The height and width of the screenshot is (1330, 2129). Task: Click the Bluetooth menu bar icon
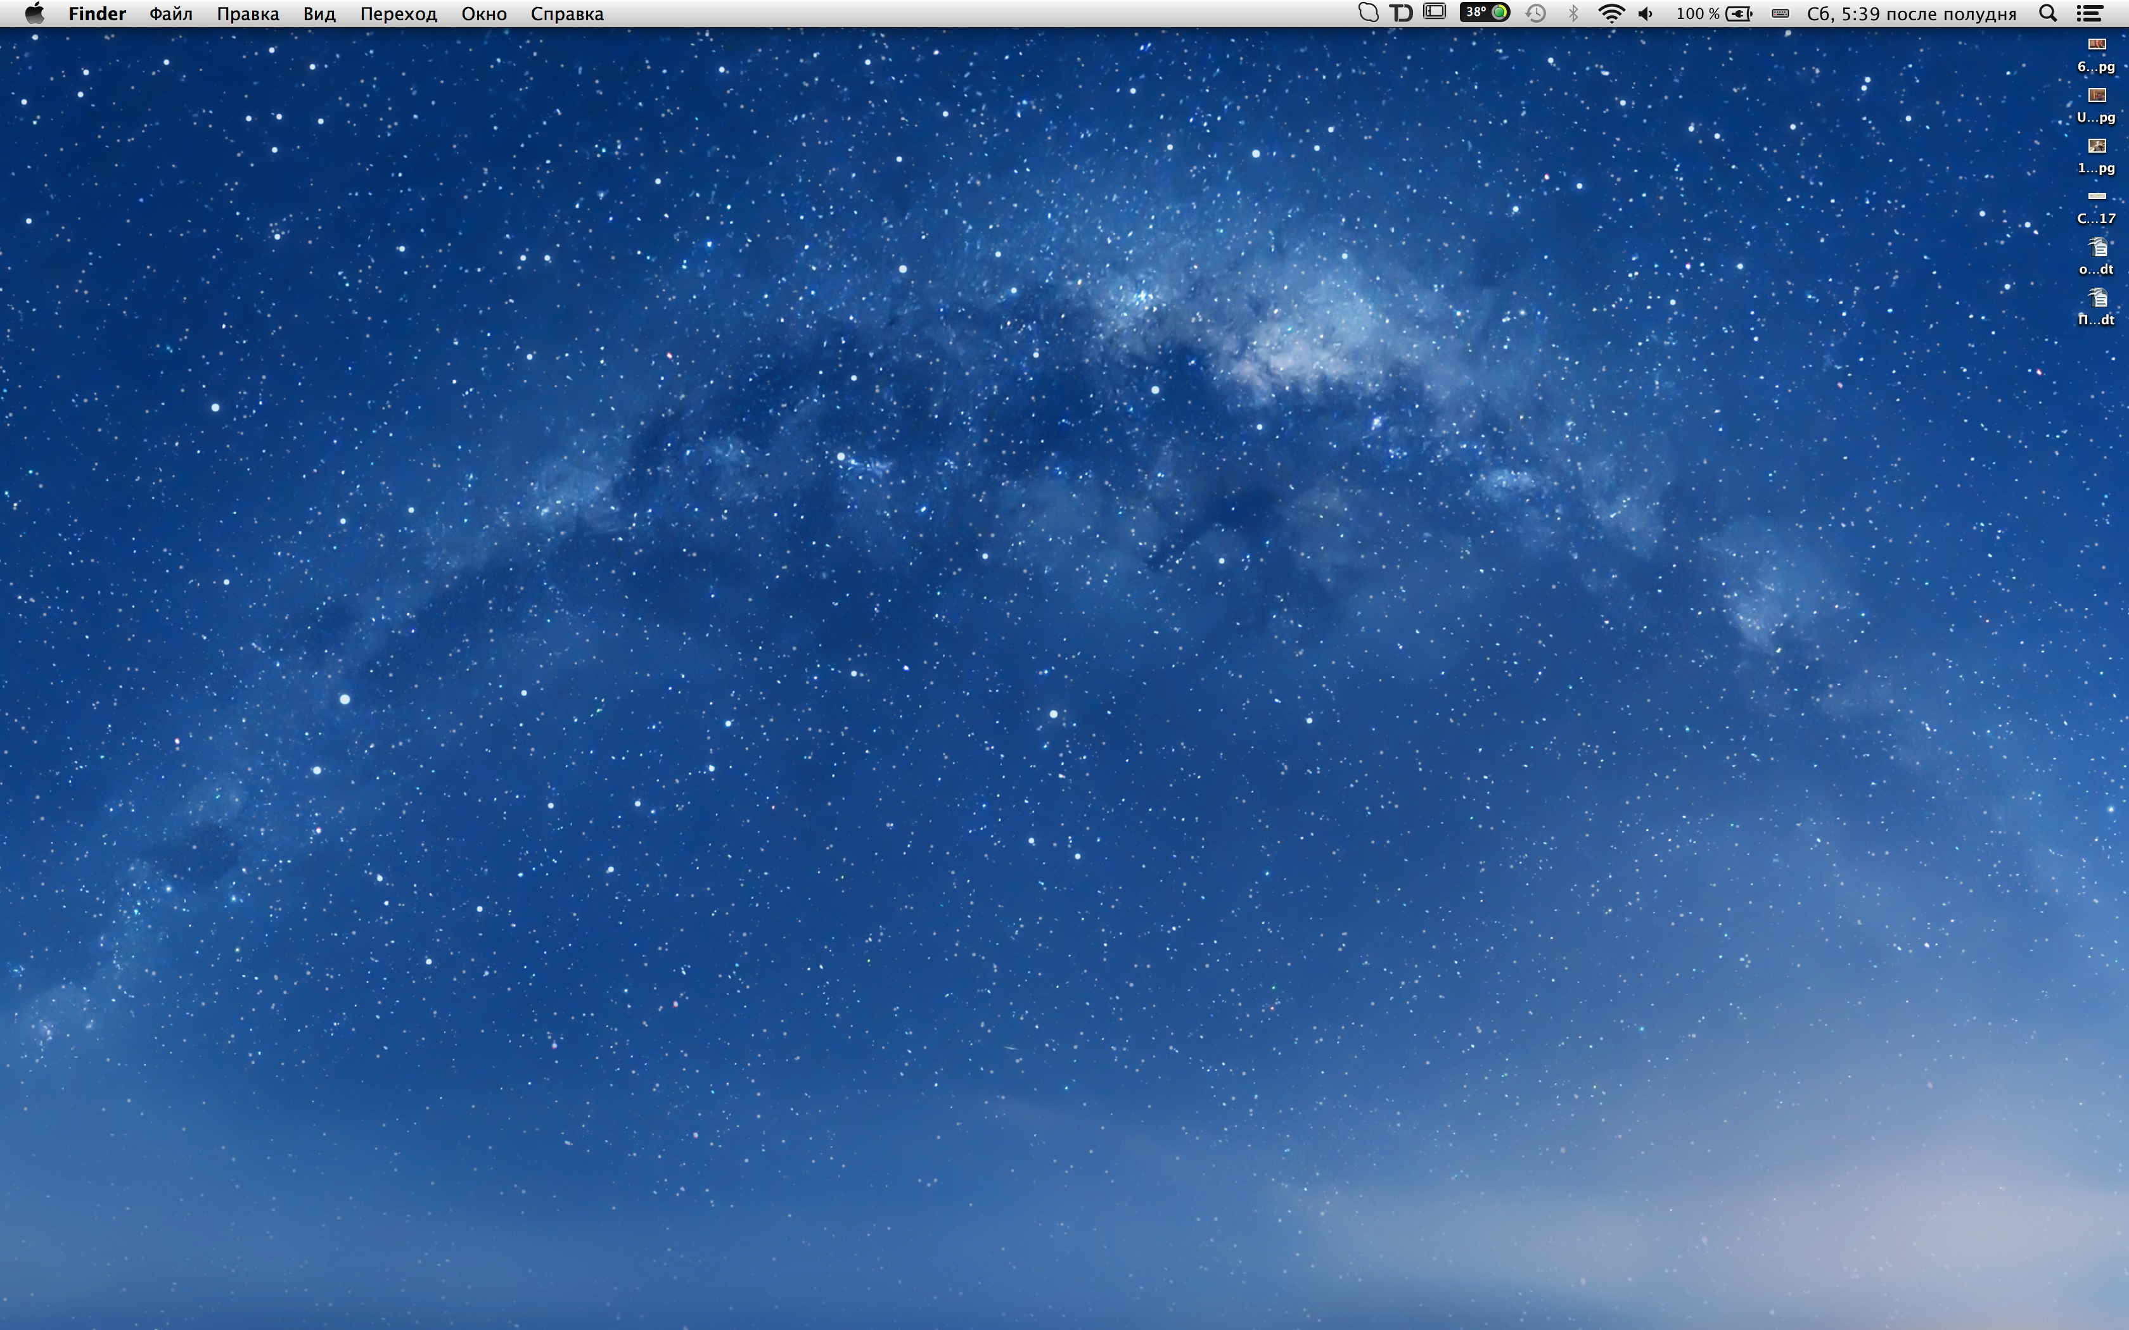(1574, 13)
